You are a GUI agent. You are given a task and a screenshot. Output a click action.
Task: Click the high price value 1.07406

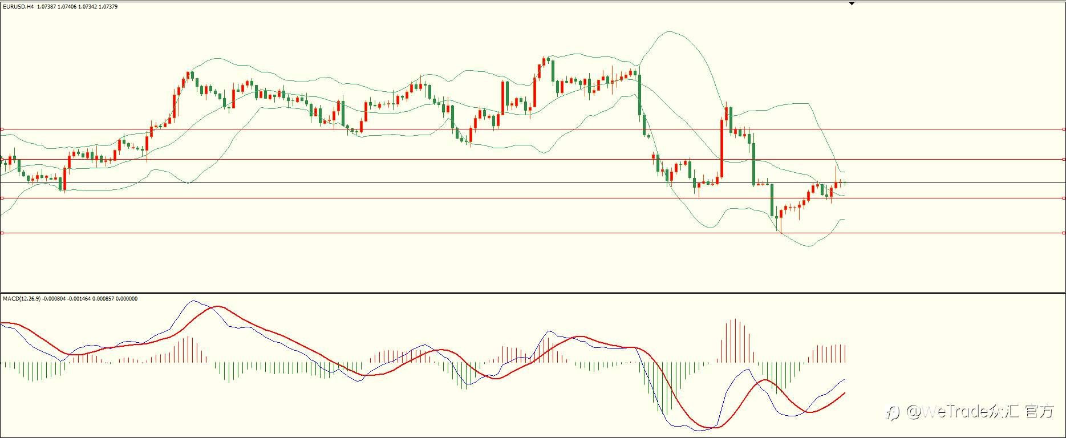68,7
